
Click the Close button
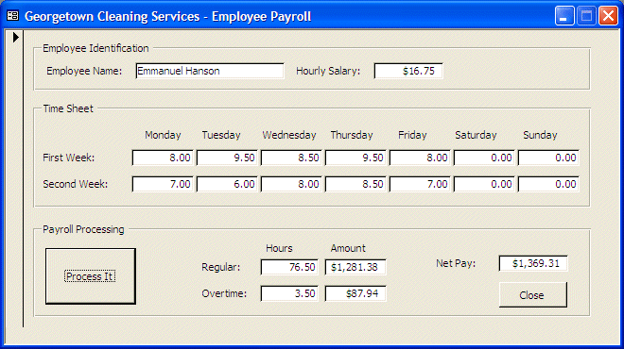click(x=533, y=295)
